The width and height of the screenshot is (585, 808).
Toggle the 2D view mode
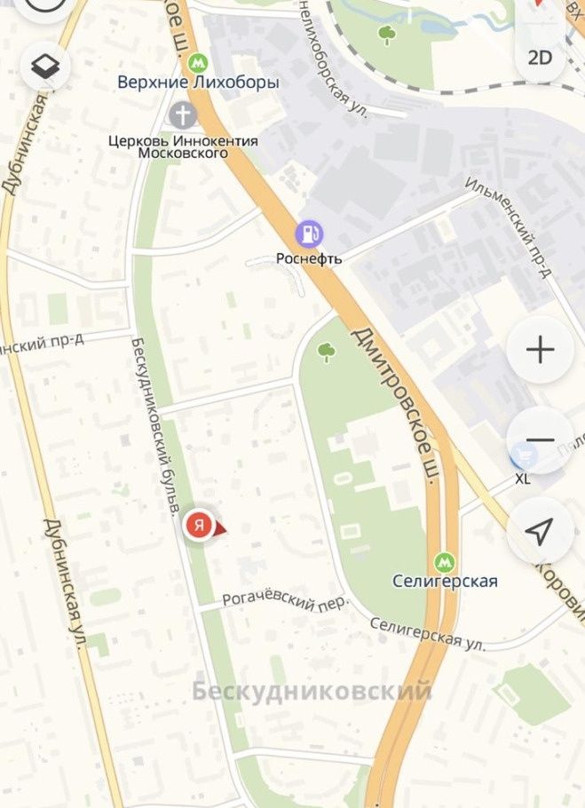[540, 58]
